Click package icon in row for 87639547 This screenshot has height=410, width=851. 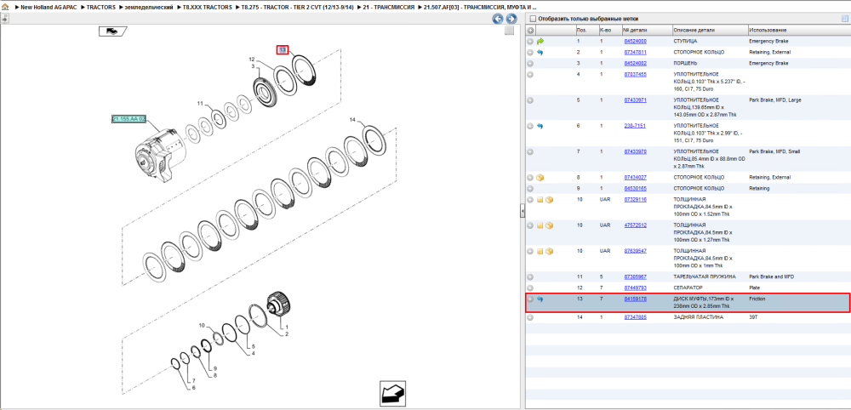coord(549,251)
